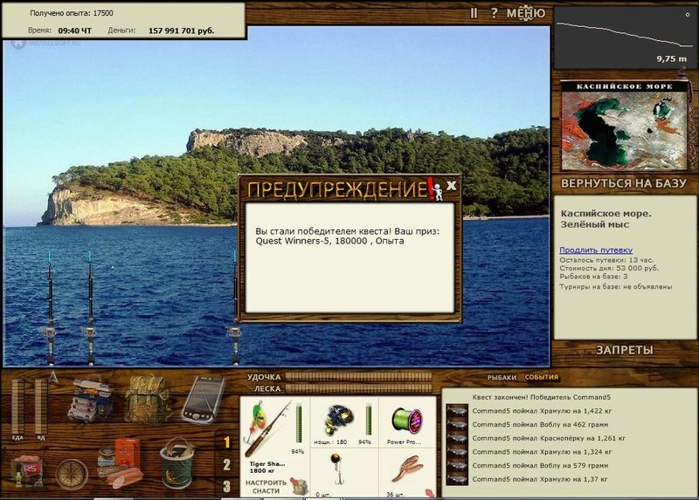Viewport: 699px width, 500px height.
Task: Click the arrow above the hunger bars
Action: (53, 377)
